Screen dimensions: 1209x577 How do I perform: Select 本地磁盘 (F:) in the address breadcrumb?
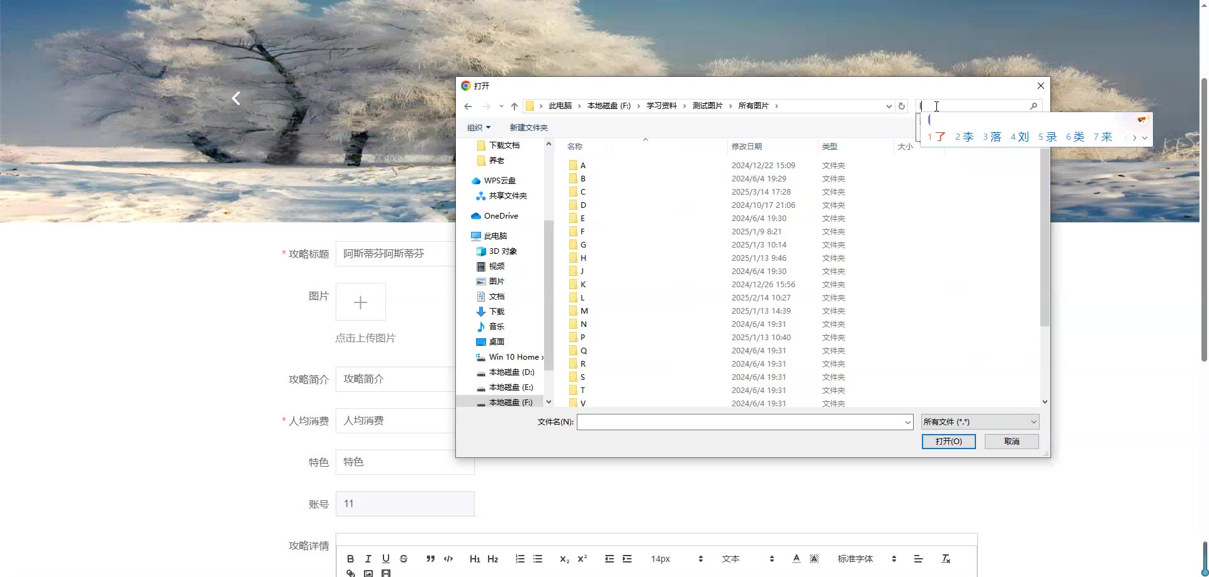(609, 106)
